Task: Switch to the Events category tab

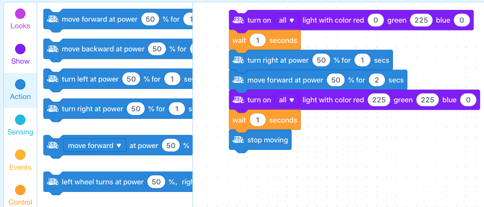Action: point(20,161)
